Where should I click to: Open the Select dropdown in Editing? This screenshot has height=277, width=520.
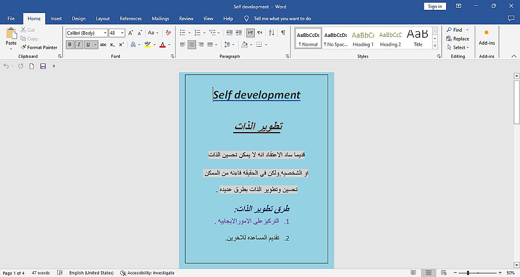[x=458, y=47]
